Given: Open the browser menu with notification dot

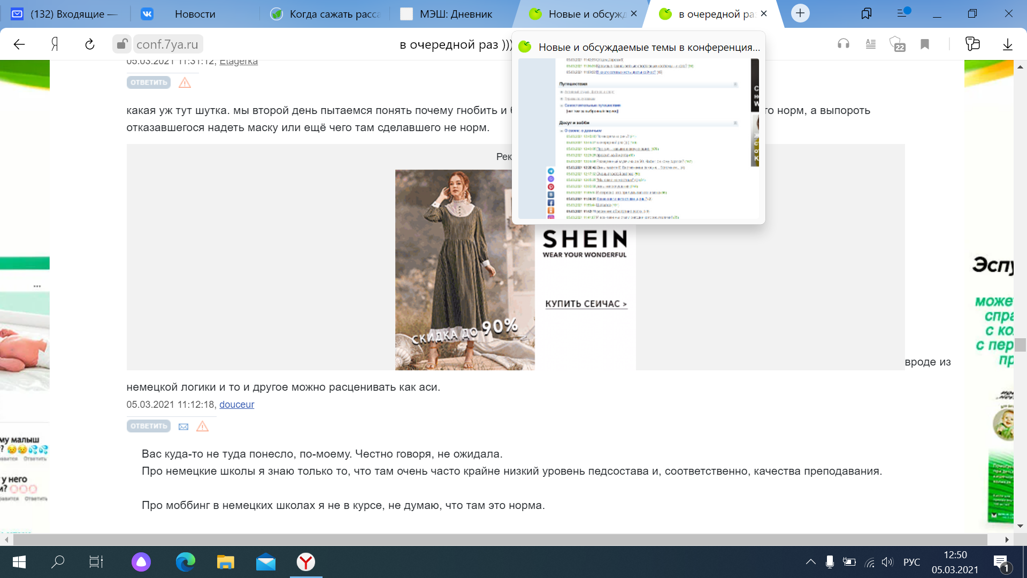Looking at the screenshot, I should click(x=903, y=12).
